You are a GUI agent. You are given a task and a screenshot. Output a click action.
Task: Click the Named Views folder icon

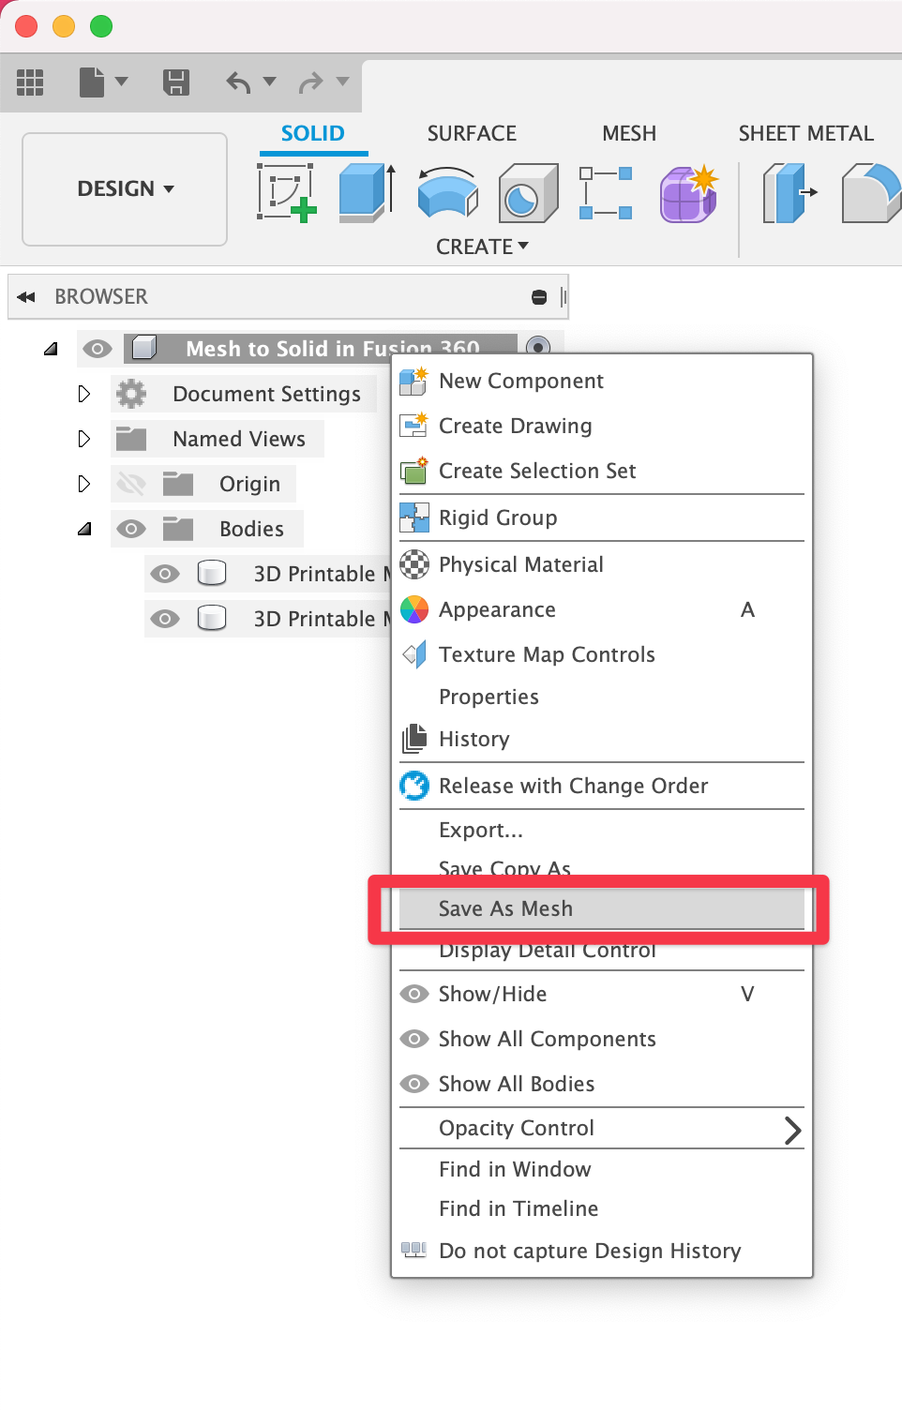131,439
